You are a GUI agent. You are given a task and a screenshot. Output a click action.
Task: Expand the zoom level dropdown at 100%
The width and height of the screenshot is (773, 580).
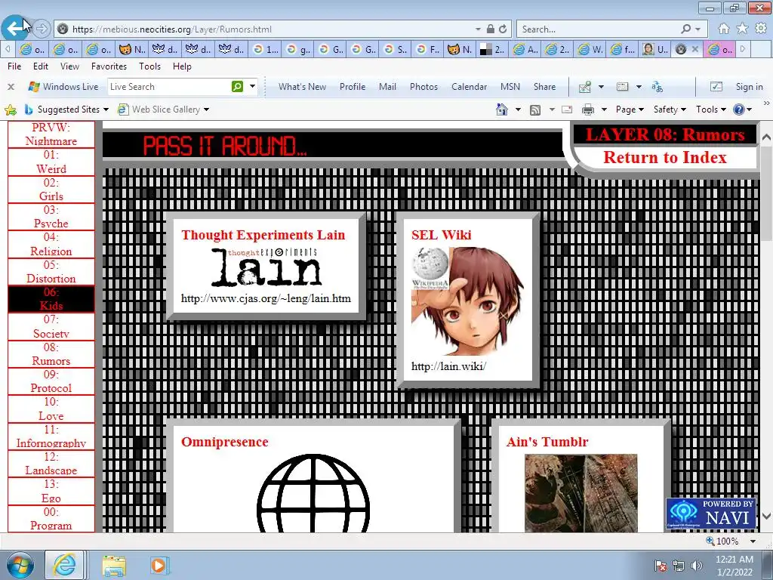click(x=753, y=541)
